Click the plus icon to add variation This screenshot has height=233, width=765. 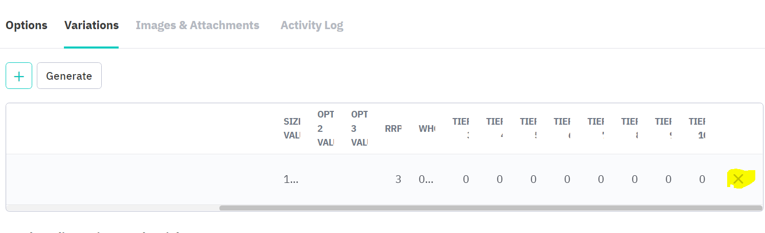(19, 76)
